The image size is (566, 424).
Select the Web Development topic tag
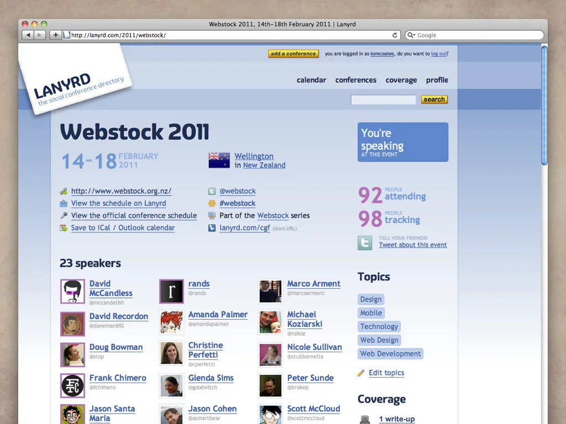(x=391, y=354)
